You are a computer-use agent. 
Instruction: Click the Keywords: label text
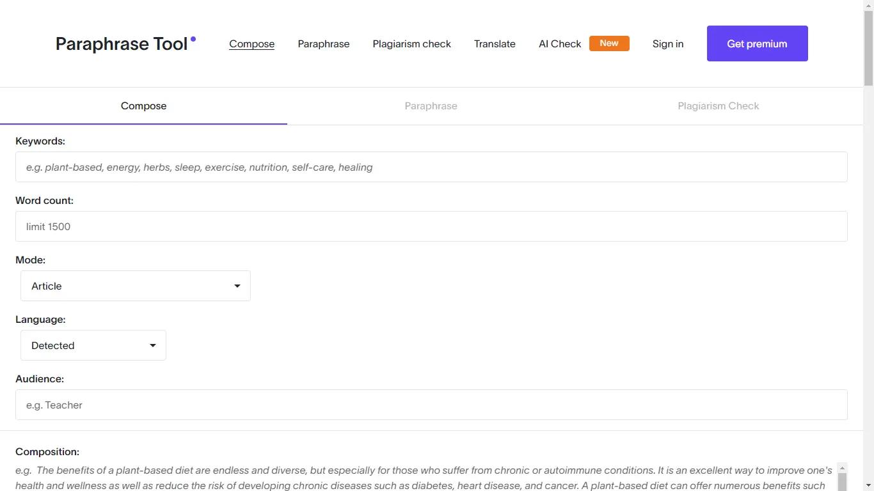40,141
